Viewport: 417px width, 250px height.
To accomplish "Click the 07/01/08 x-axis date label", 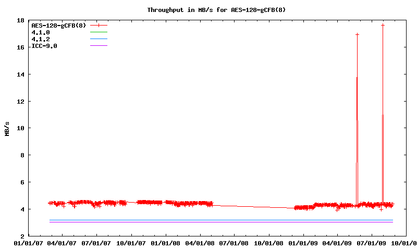I will point(234,243).
